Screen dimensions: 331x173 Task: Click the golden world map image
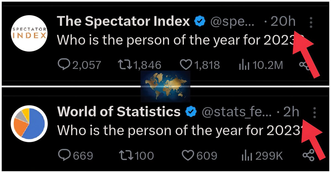pos(165,86)
